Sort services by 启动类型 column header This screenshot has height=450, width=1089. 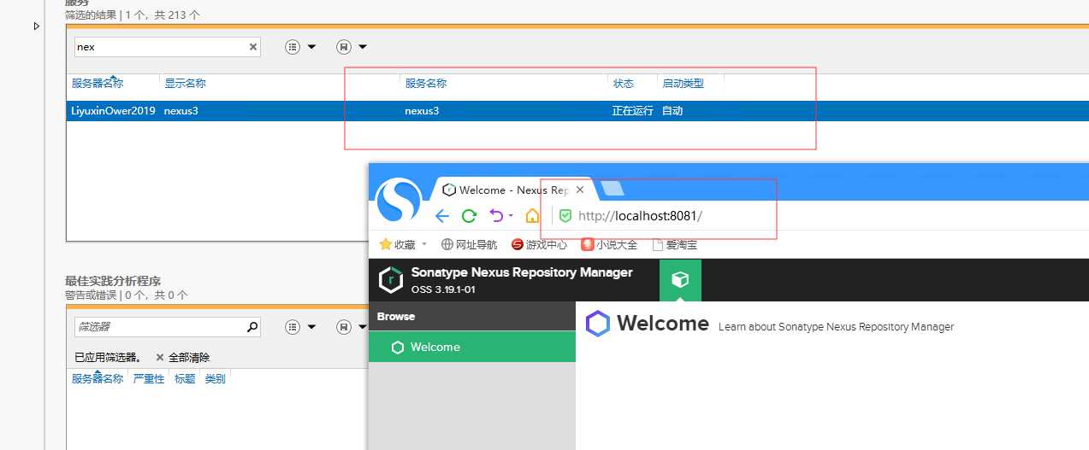click(683, 84)
